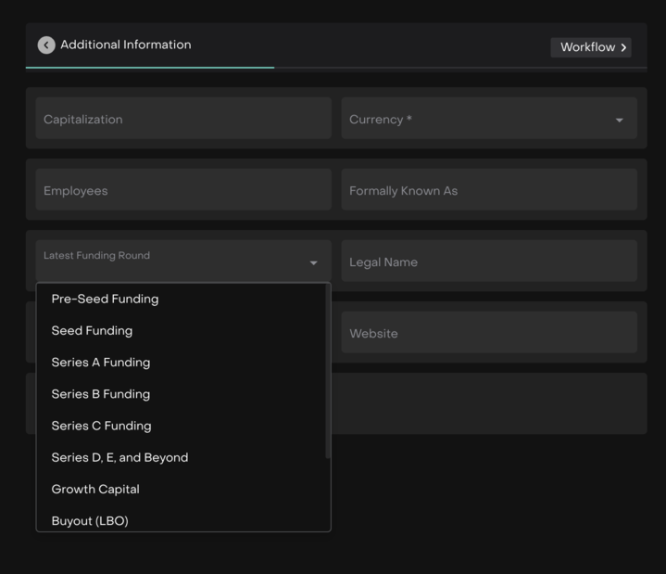This screenshot has height=574, width=666.
Task: Select Seed Funding option
Action: pyautogui.click(x=92, y=331)
